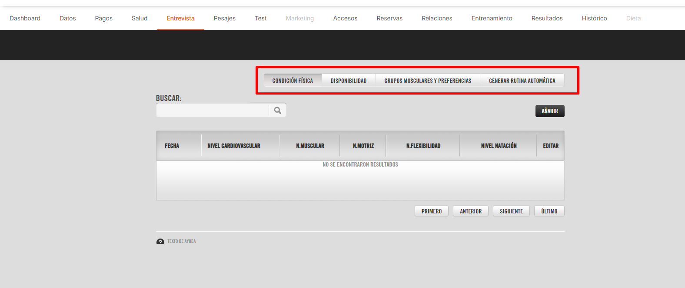Open the Dashboard tab
The height and width of the screenshot is (288, 685).
[x=25, y=18]
